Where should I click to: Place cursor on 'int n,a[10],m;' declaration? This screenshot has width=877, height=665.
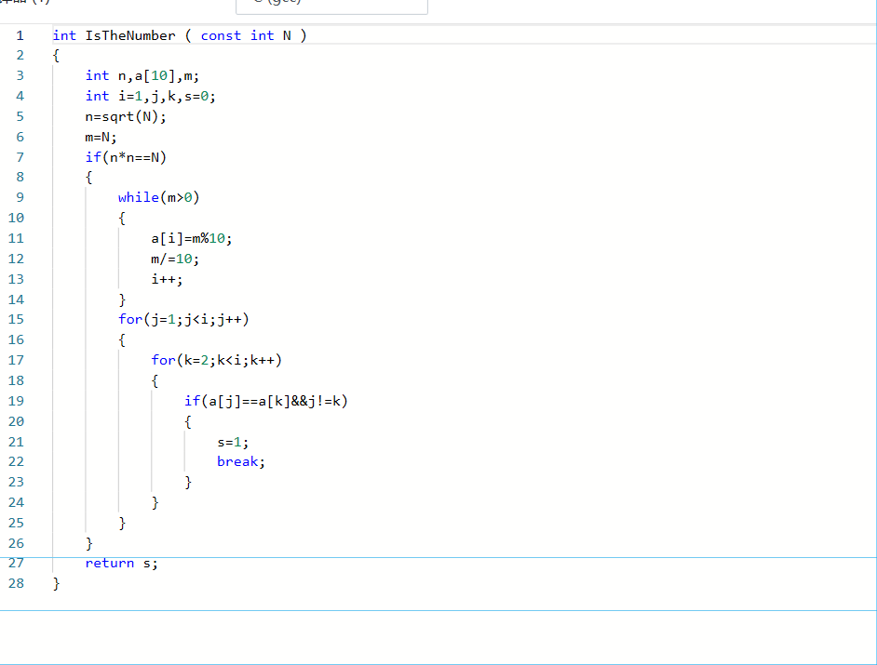pos(142,76)
